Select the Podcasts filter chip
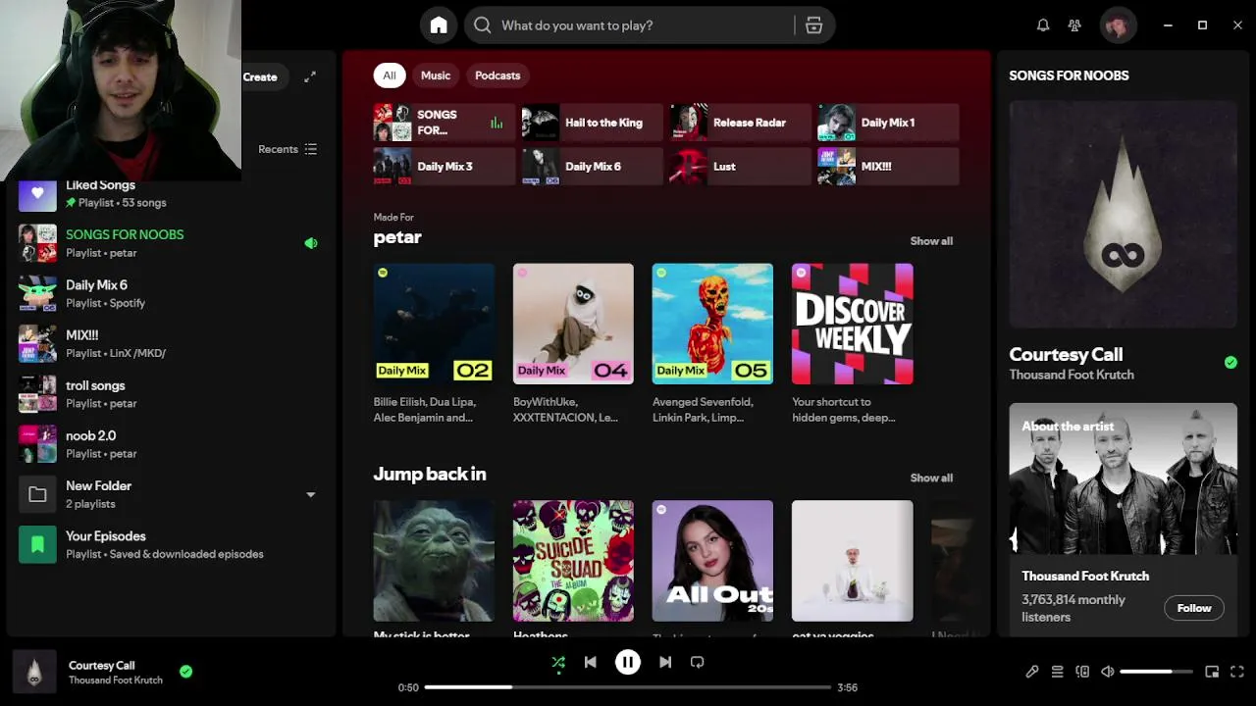The image size is (1256, 706). pos(497,76)
